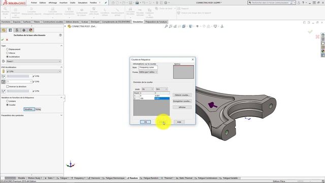Click the Obtenir courbe button
Viewport: 325px width, 183px height.
pos(182,95)
